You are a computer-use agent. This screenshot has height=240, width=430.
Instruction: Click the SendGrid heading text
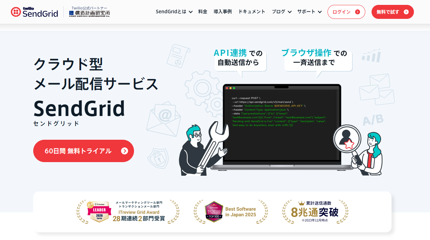[x=79, y=108]
